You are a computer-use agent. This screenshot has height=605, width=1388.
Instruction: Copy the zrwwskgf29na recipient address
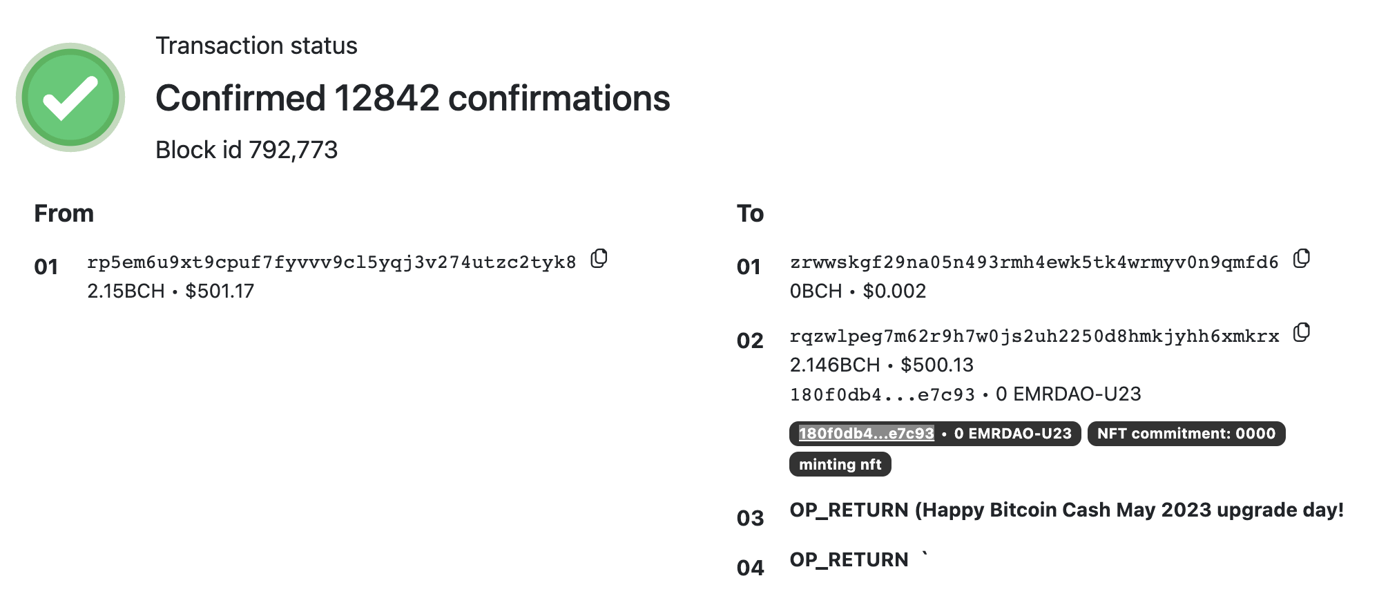pos(1301,259)
